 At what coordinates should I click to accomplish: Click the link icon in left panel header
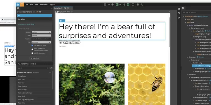(52, 8)
